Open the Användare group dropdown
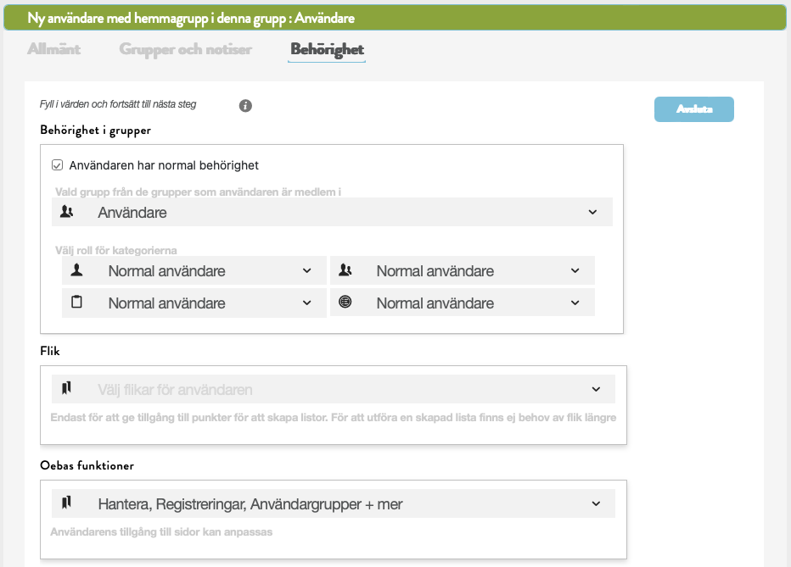This screenshot has height=567, width=791. point(592,213)
